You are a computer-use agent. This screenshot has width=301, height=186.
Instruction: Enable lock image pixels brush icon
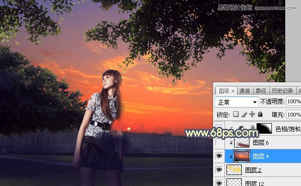244,114
